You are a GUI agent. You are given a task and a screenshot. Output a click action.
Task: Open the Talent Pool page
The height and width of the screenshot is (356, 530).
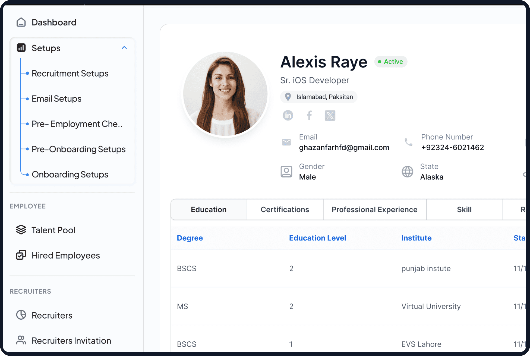[53, 230]
